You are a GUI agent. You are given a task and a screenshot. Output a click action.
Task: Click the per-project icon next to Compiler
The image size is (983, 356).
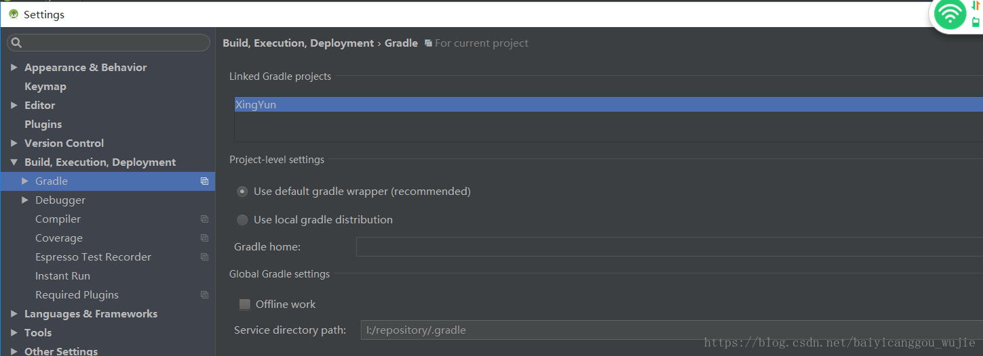[x=204, y=219]
